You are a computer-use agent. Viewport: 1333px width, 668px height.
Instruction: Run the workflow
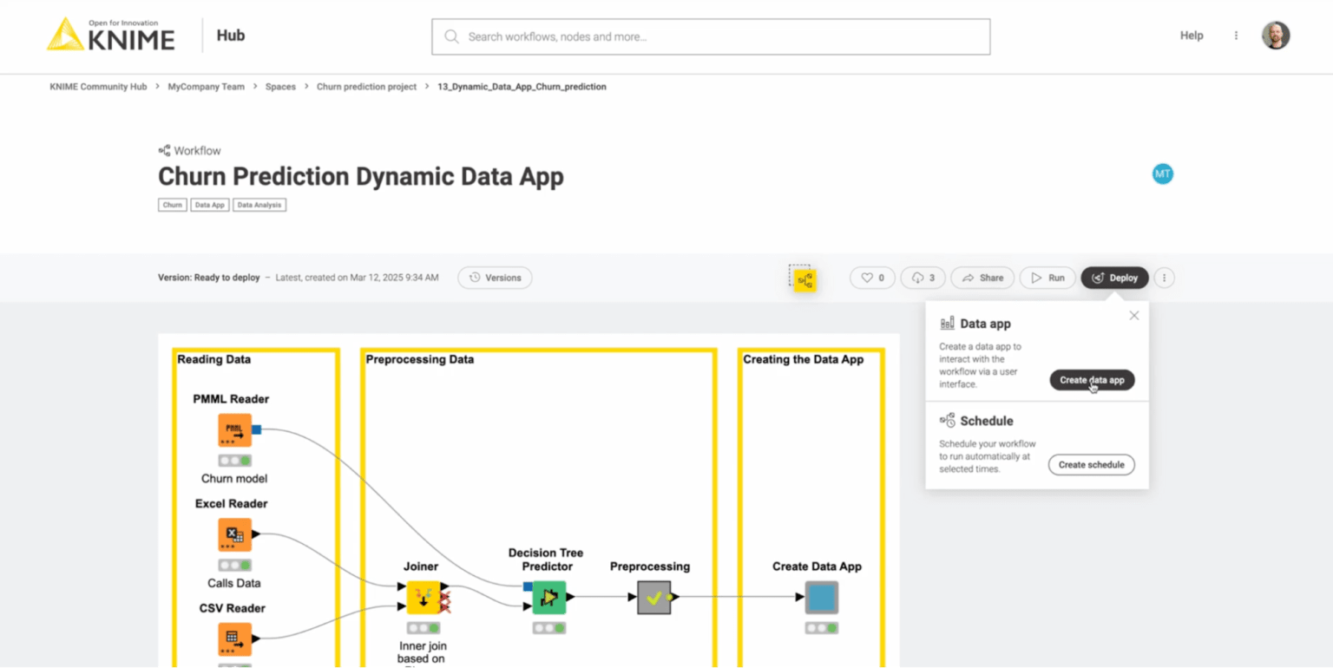pyautogui.click(x=1047, y=278)
